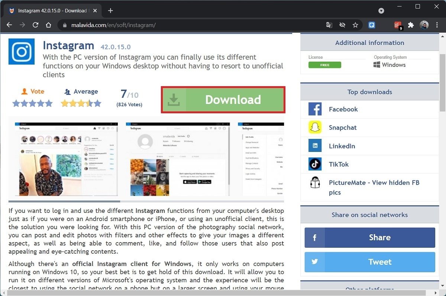Open the tab search dropdown arrow
This screenshot has height=296, width=446.
tap(381, 11)
